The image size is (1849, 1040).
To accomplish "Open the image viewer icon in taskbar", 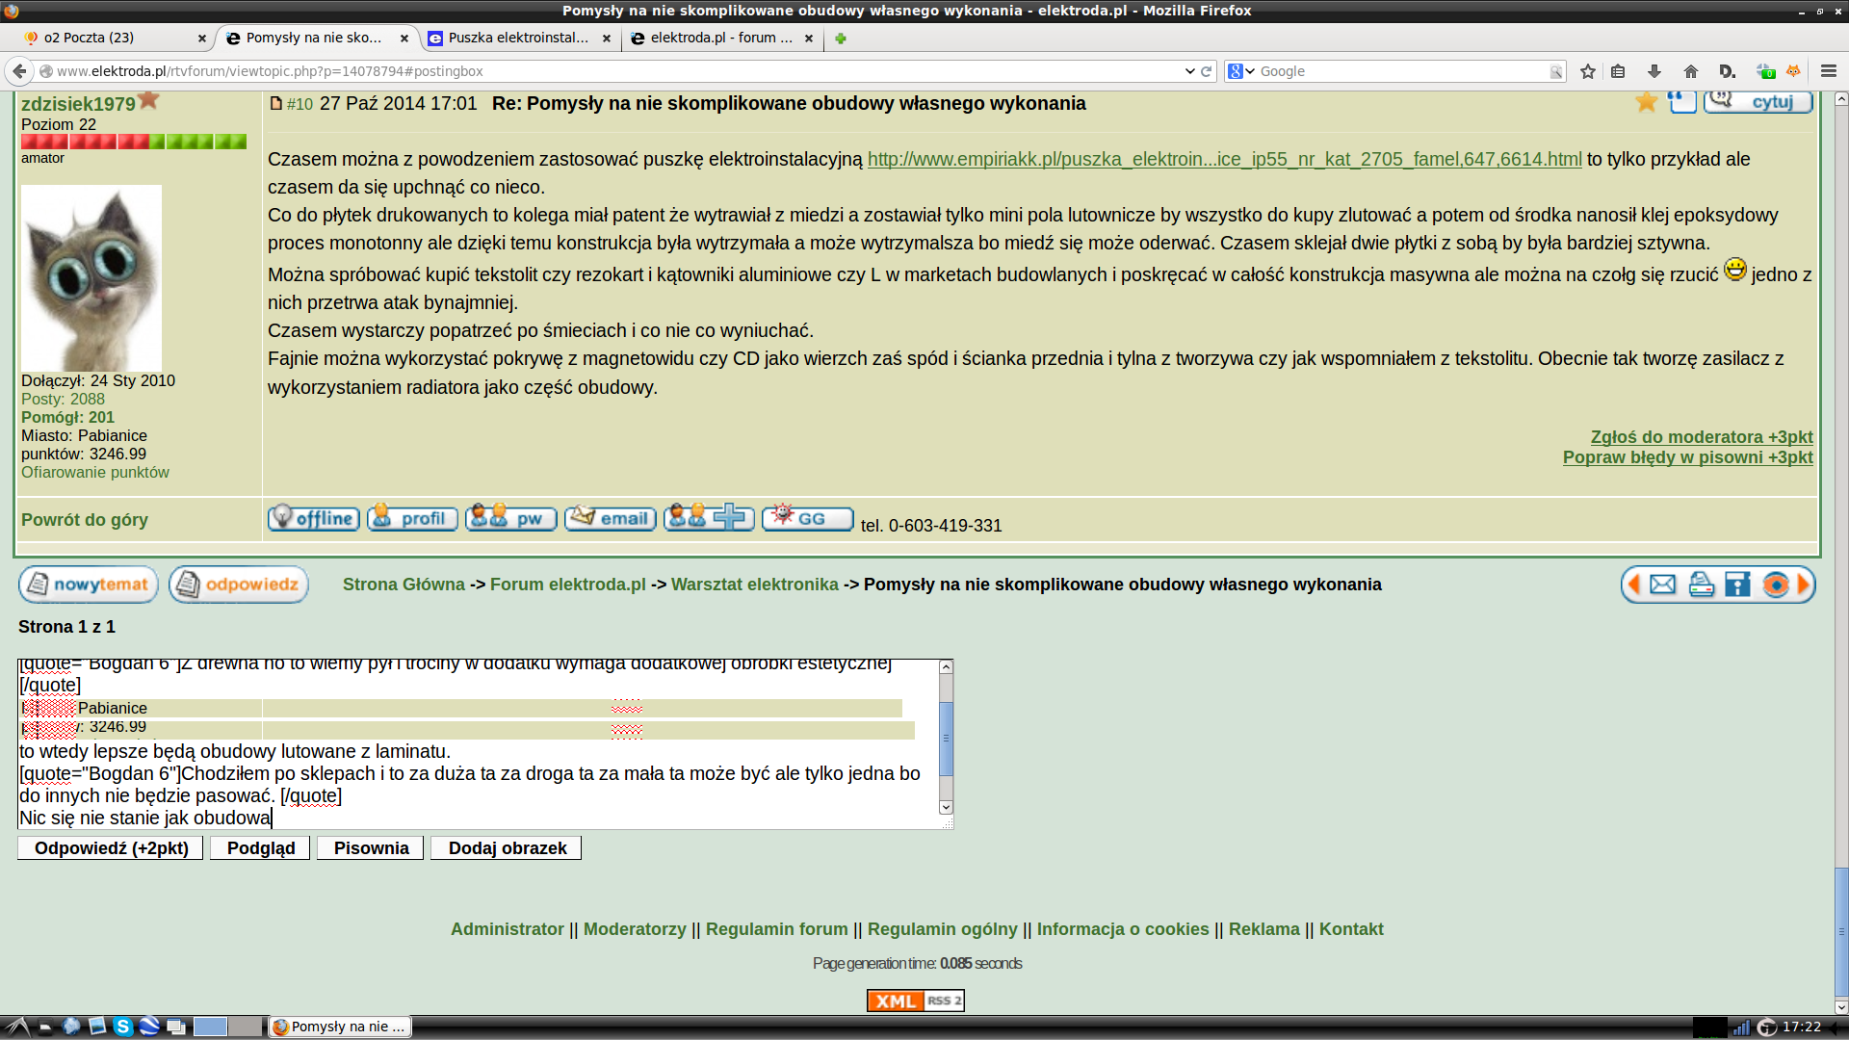I will (97, 1027).
